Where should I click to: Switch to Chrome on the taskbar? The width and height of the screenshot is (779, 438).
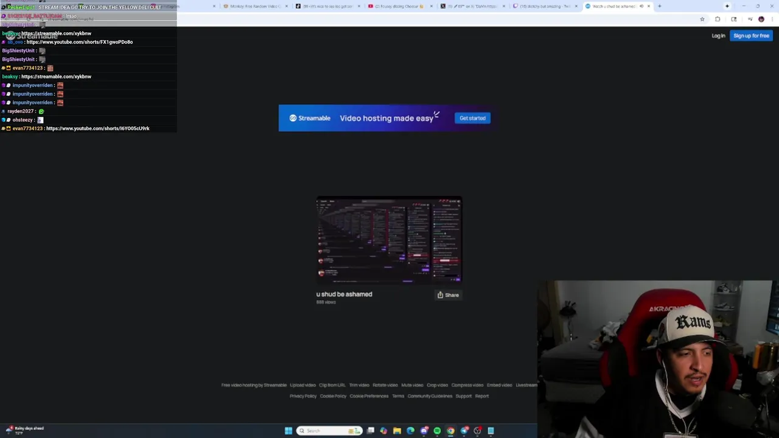[x=450, y=431]
